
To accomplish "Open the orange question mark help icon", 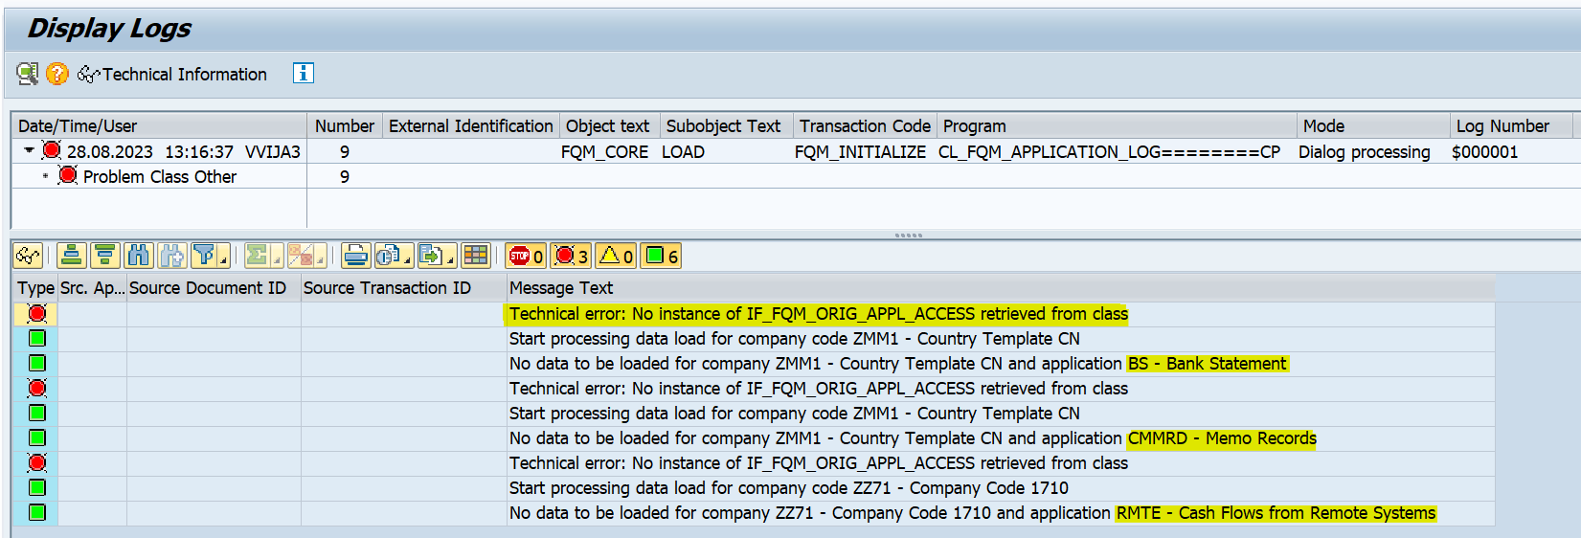I will [x=57, y=74].
